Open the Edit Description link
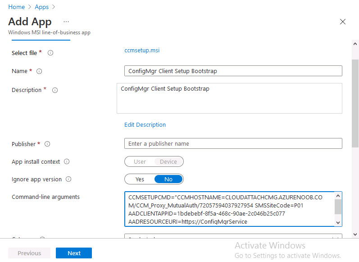 [x=145, y=125]
